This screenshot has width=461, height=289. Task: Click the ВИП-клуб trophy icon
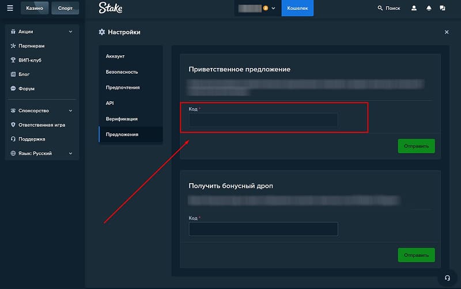click(13, 60)
